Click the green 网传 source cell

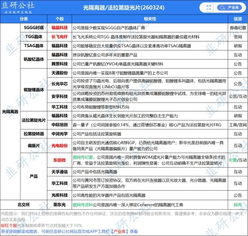238,205
